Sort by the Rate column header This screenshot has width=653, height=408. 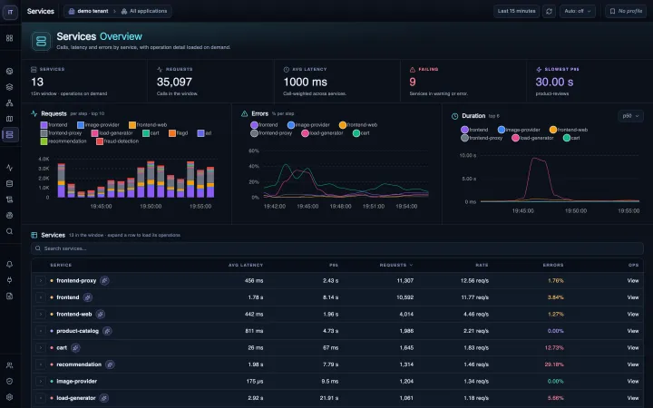[x=482, y=265]
